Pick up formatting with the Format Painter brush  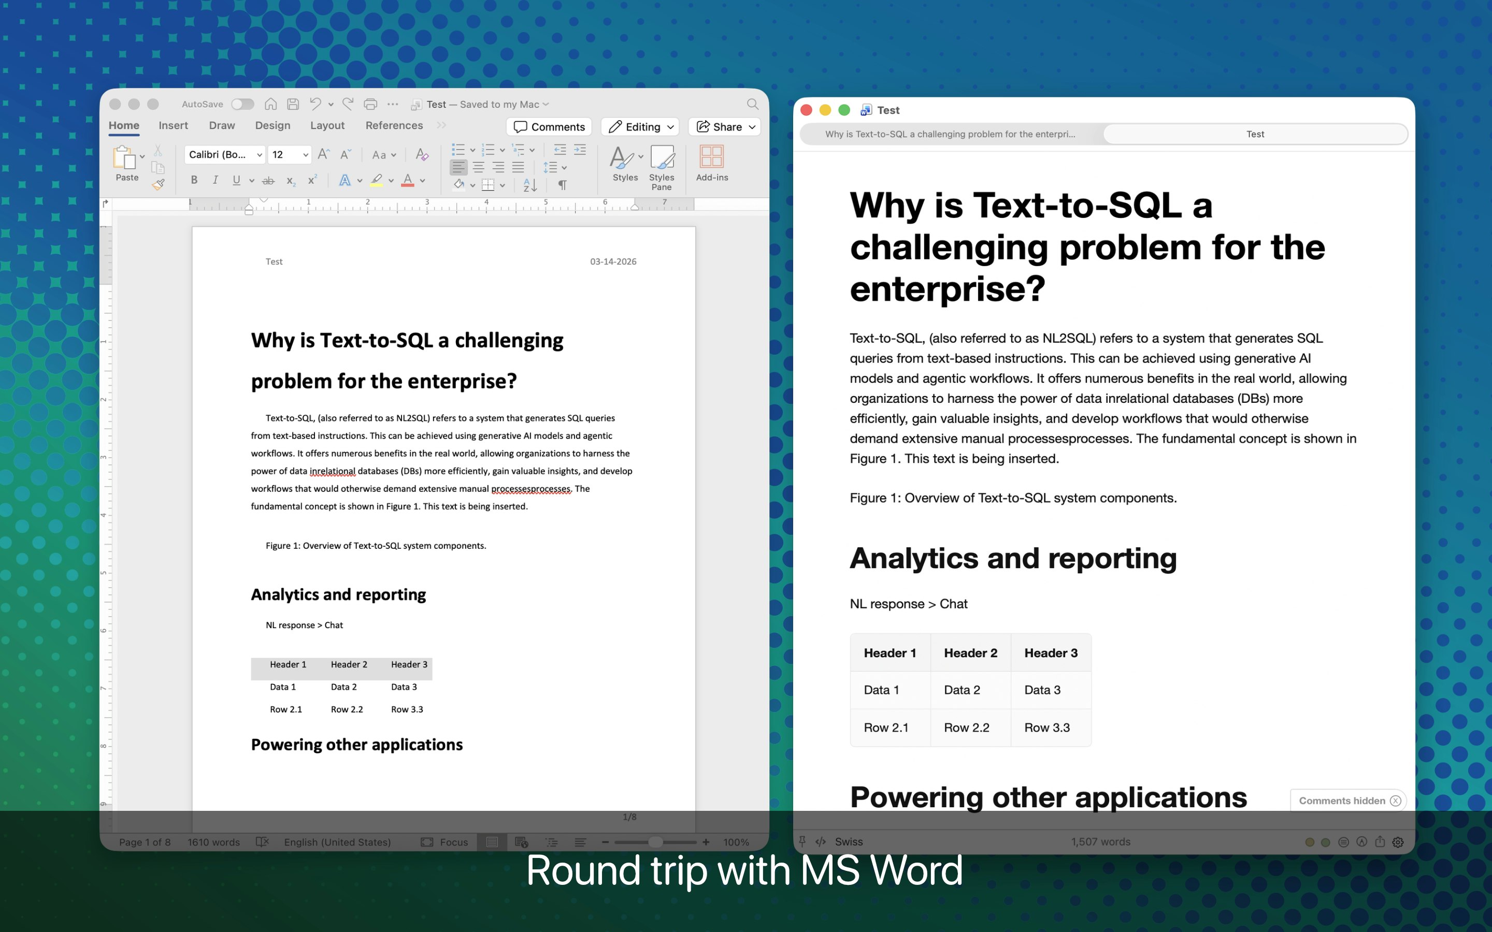point(159,184)
